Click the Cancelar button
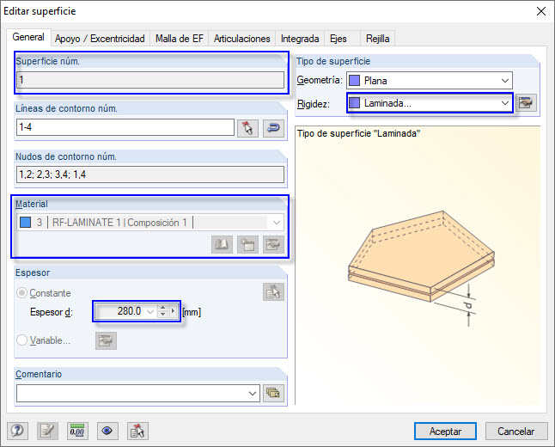The image size is (555, 447). coord(515,431)
